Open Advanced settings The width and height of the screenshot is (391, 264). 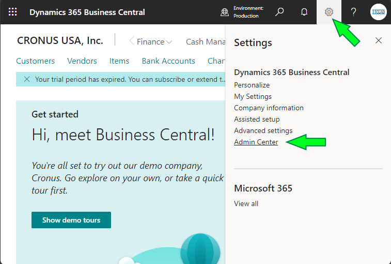coord(263,130)
